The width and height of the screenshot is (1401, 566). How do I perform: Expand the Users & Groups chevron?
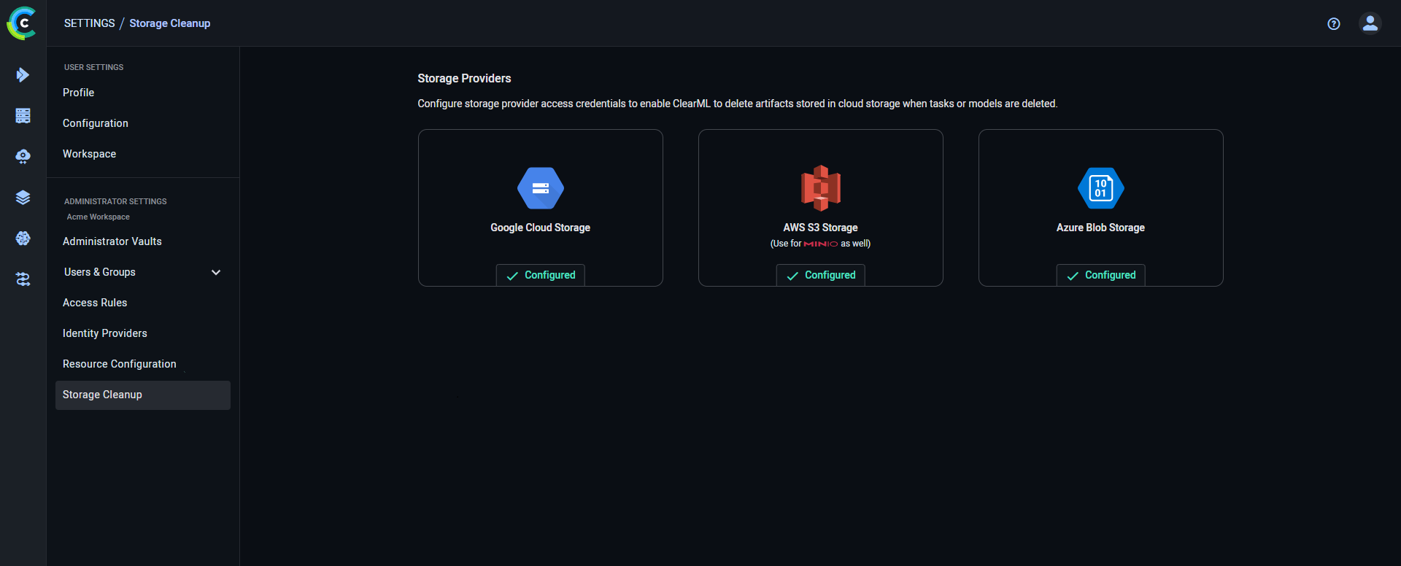[x=216, y=272]
